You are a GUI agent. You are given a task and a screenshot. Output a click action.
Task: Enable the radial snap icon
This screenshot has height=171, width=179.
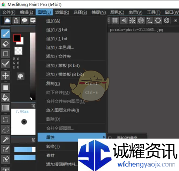point(132,21)
